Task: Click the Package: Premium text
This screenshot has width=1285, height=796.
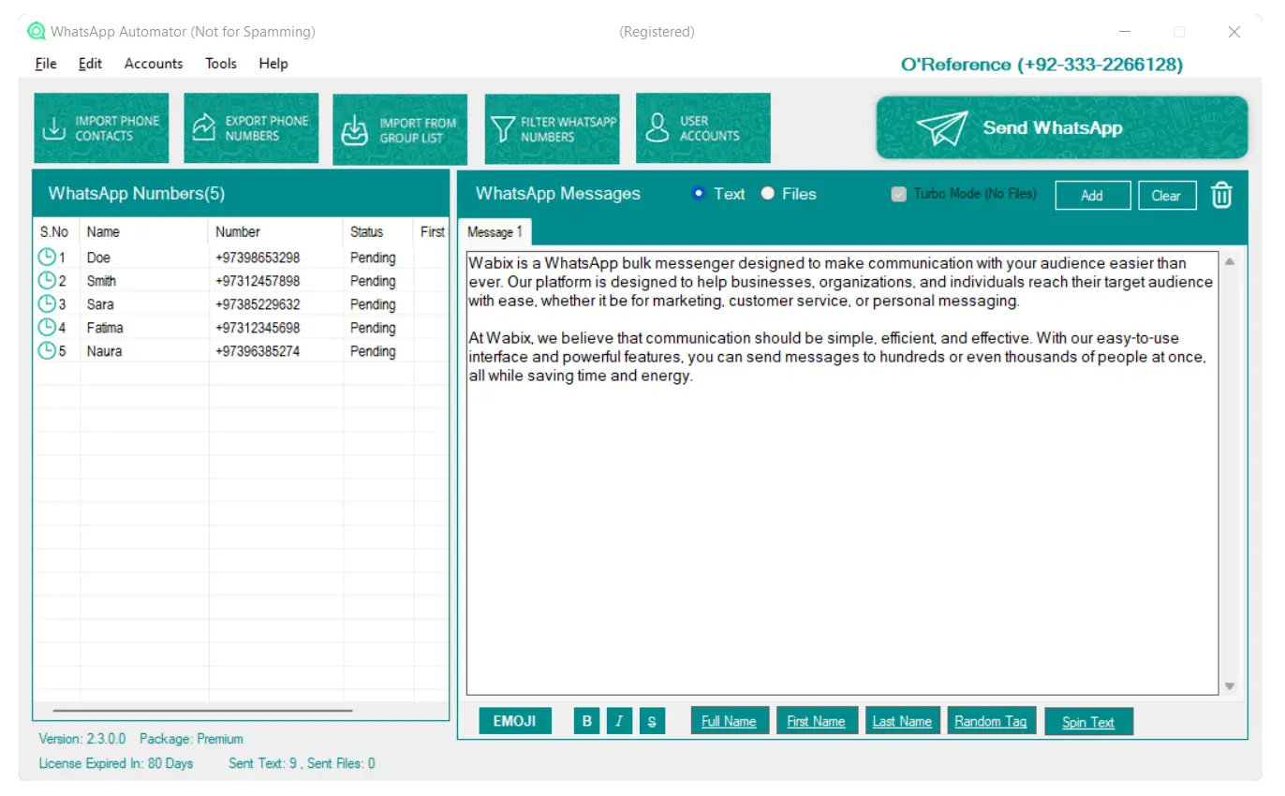Action: click(191, 739)
